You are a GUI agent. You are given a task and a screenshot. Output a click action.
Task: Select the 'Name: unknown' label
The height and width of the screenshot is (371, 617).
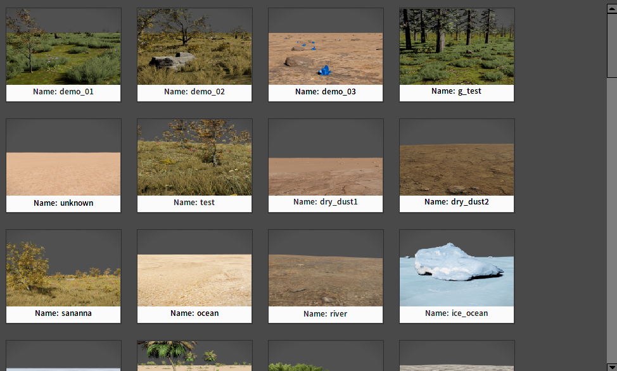[x=63, y=203]
